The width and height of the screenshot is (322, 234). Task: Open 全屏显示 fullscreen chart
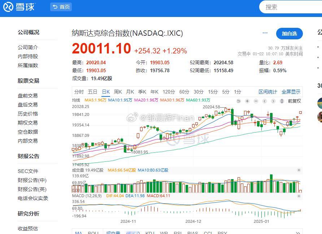(291, 92)
